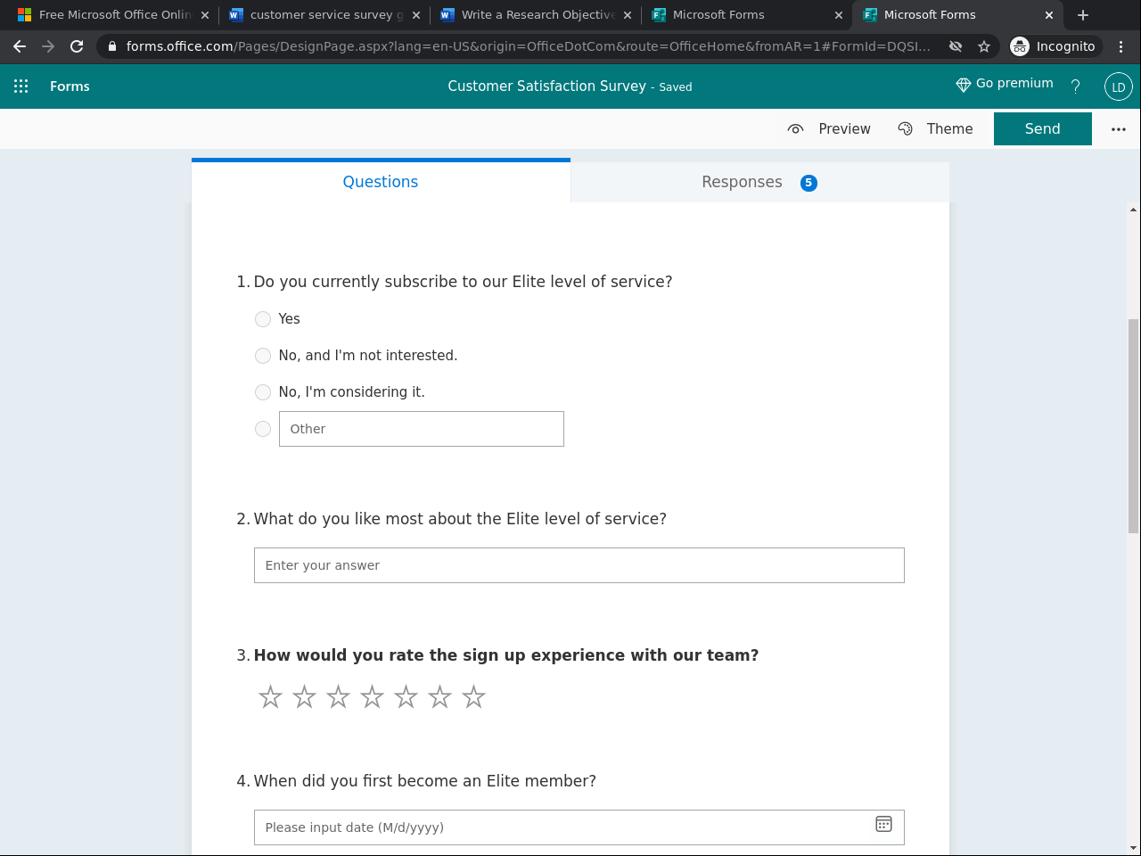Image resolution: width=1141 pixels, height=856 pixels.
Task: Switch to the Responses tab
Action: tap(742, 181)
